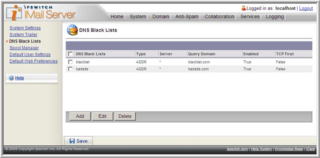Click the blacklist name cell
The height and width of the screenshot is (158, 320).
83,62
